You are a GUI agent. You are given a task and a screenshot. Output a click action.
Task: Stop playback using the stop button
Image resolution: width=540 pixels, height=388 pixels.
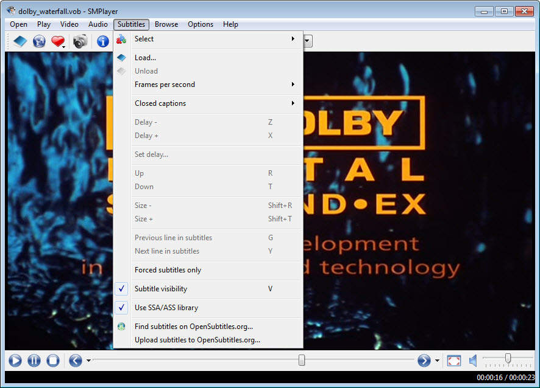(53, 361)
